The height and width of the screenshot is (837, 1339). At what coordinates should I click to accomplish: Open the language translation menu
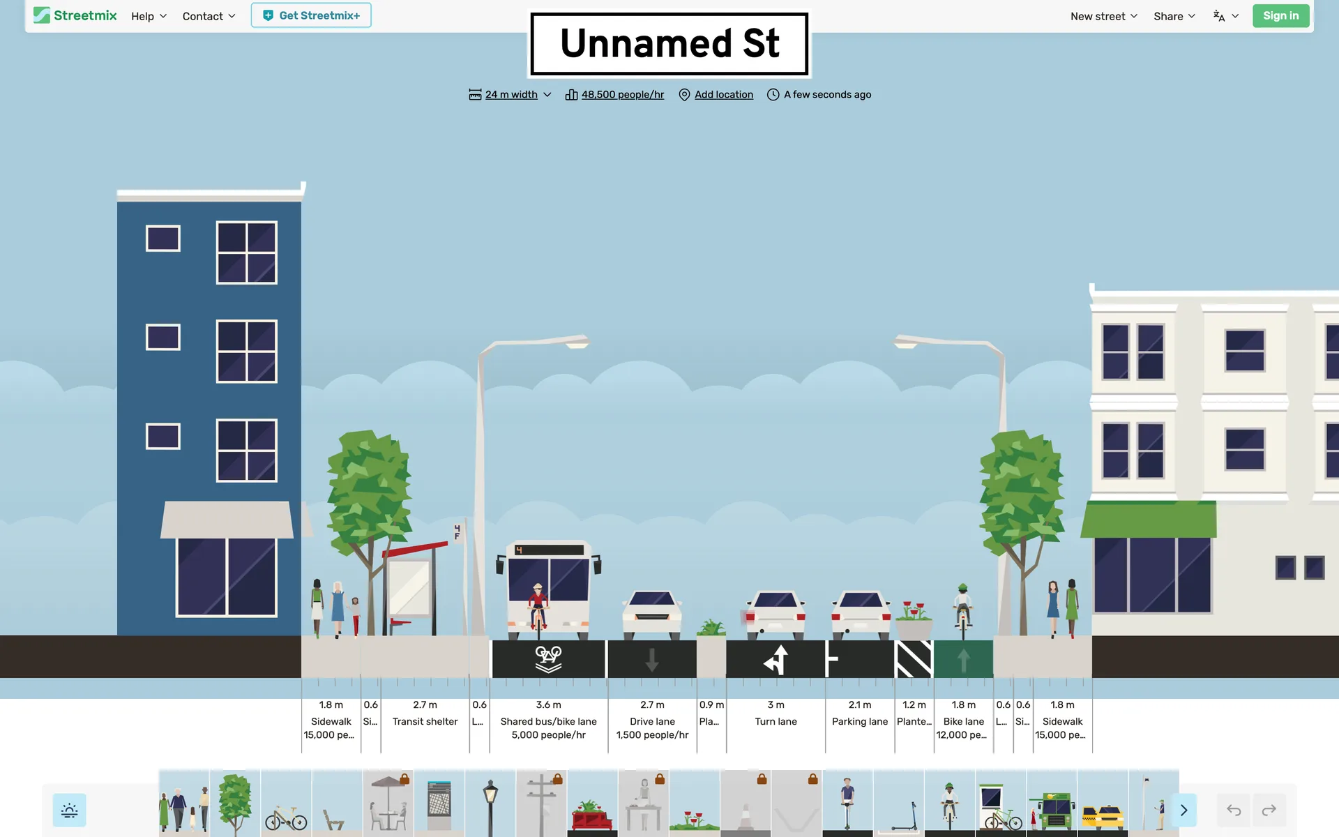click(1225, 16)
